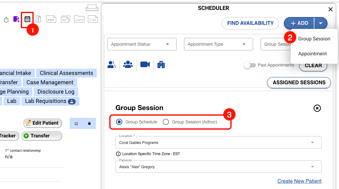
Task: Choose Appointment from the ADD menu
Action: tap(312, 53)
